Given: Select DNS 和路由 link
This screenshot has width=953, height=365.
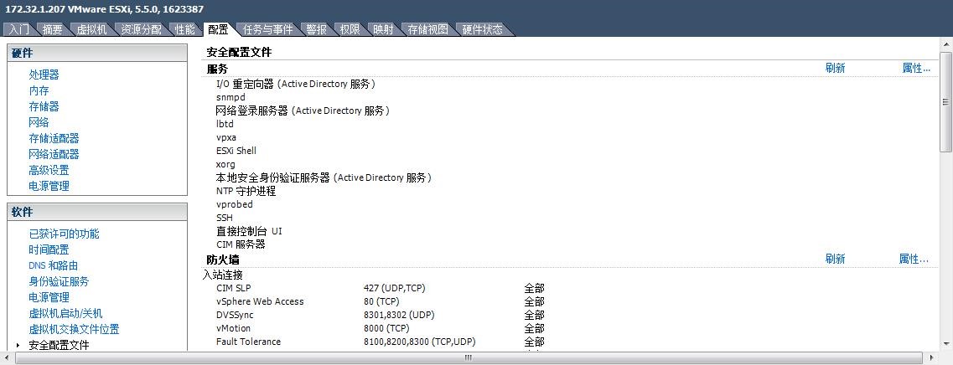Looking at the screenshot, I should [x=54, y=265].
